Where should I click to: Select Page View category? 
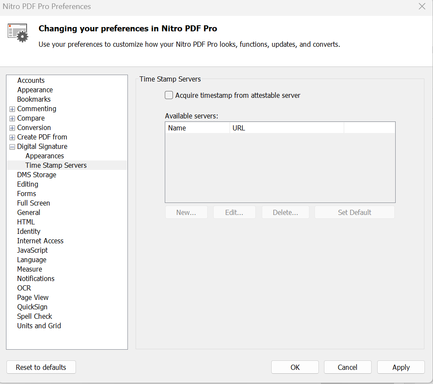tap(33, 297)
